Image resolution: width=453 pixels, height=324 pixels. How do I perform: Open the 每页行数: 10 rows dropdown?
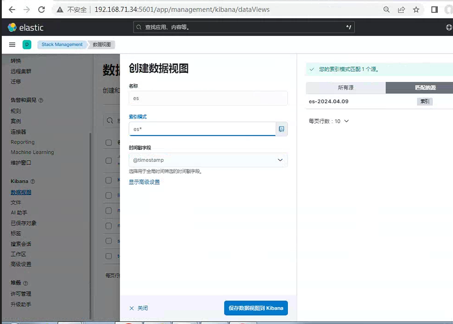[329, 121]
